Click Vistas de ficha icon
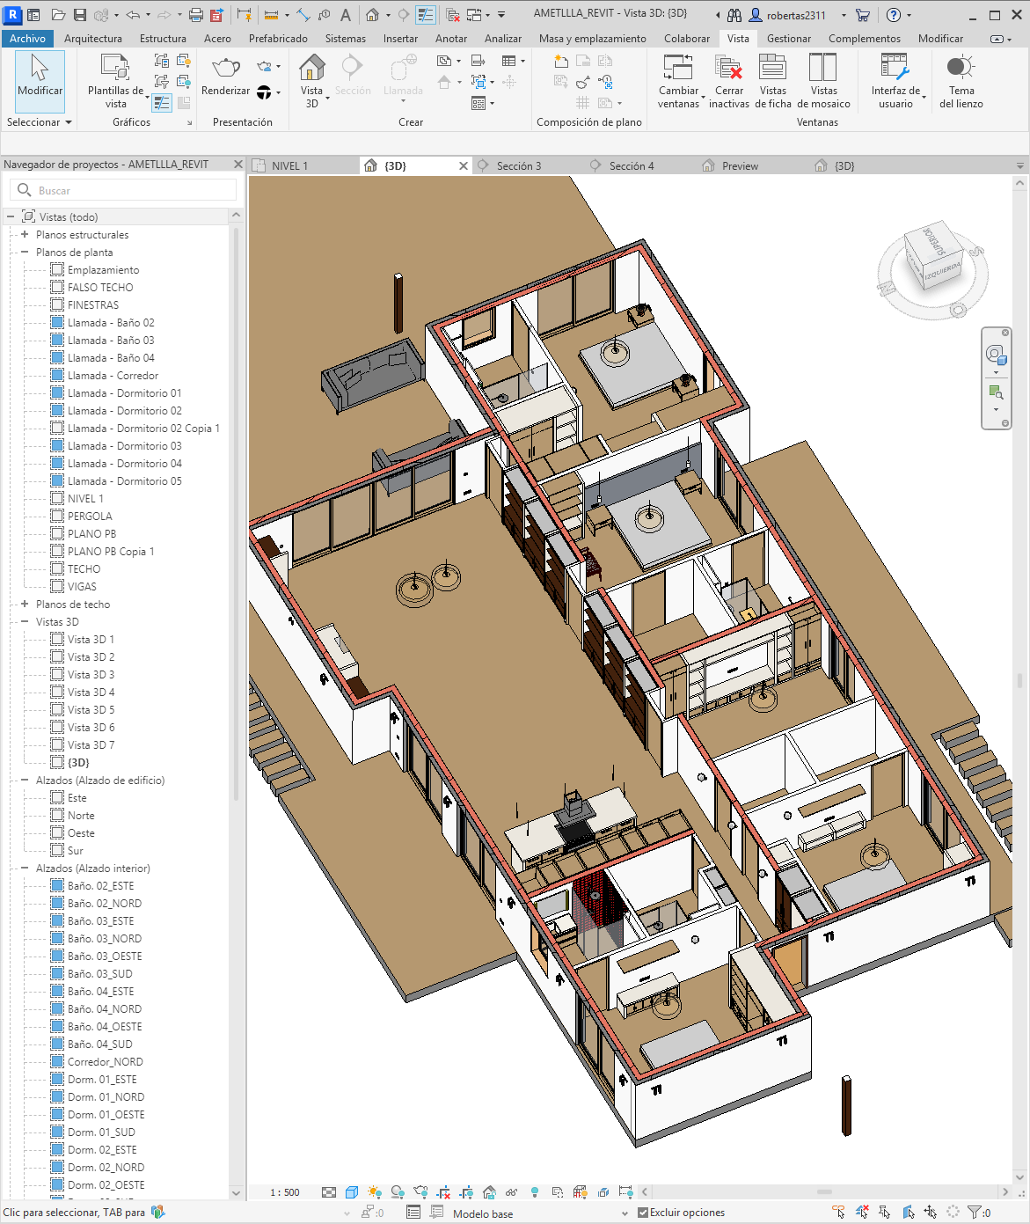This screenshot has height=1224, width=1030. click(x=772, y=81)
